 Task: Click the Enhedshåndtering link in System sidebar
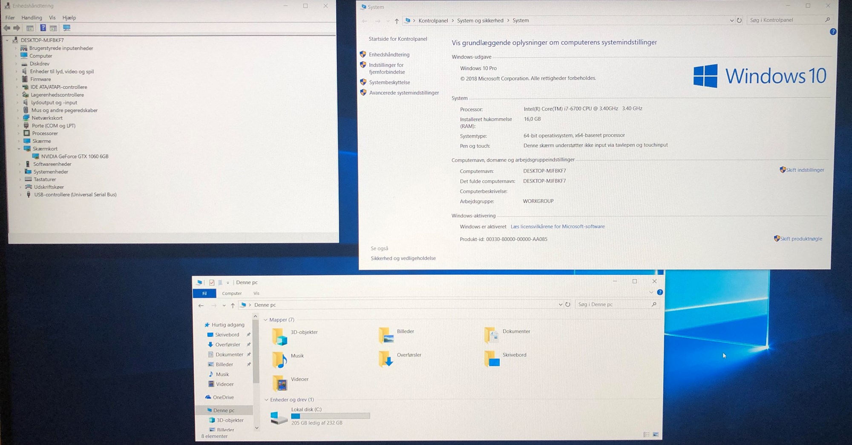point(389,54)
